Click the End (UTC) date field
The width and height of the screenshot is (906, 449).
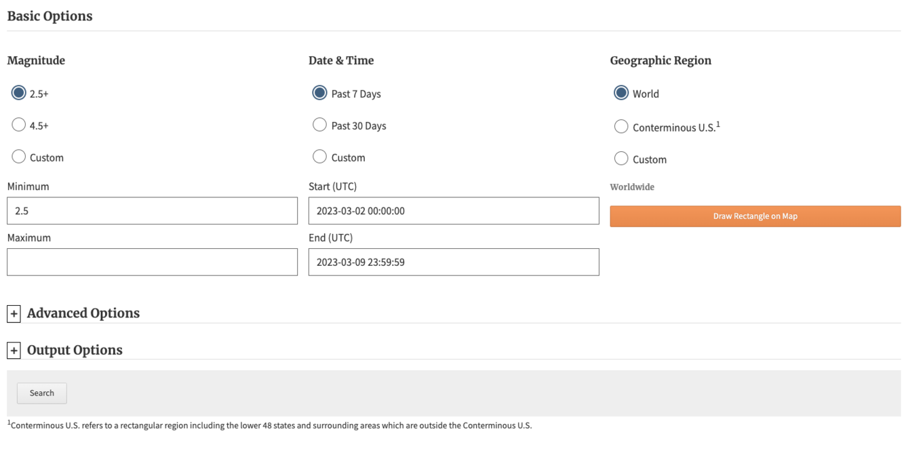coord(453,262)
